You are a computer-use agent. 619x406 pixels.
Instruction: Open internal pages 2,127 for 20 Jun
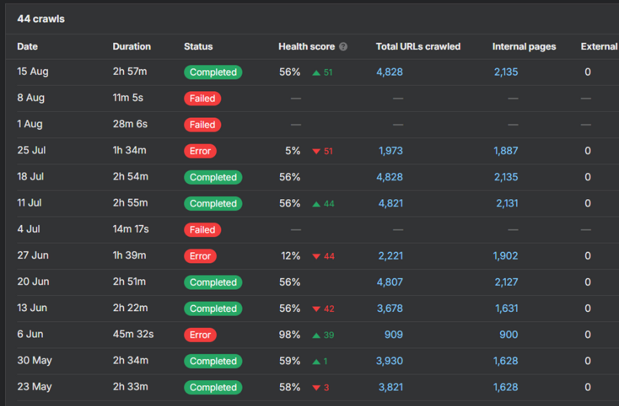coord(507,282)
